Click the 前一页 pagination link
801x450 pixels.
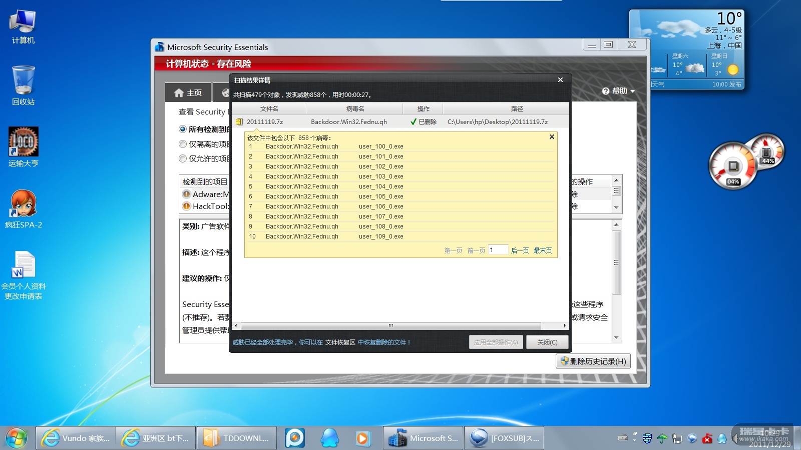477,250
